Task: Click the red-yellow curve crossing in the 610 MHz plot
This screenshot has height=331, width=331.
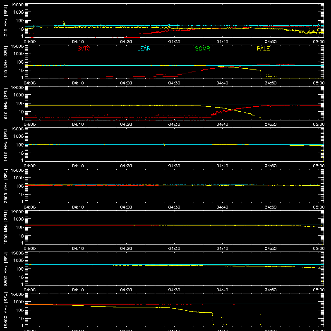Action: pos(233,110)
